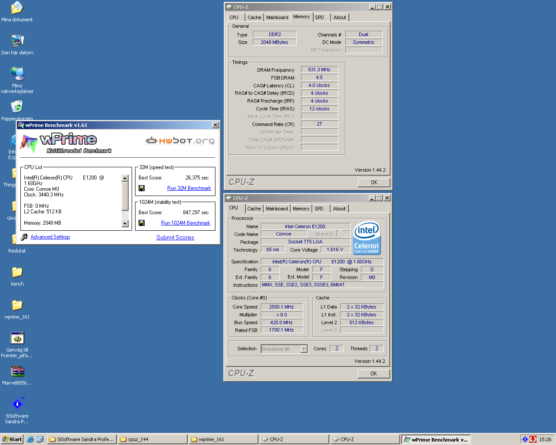Click the HWBOT.org logo in wPrime
556x445 pixels.
point(180,140)
